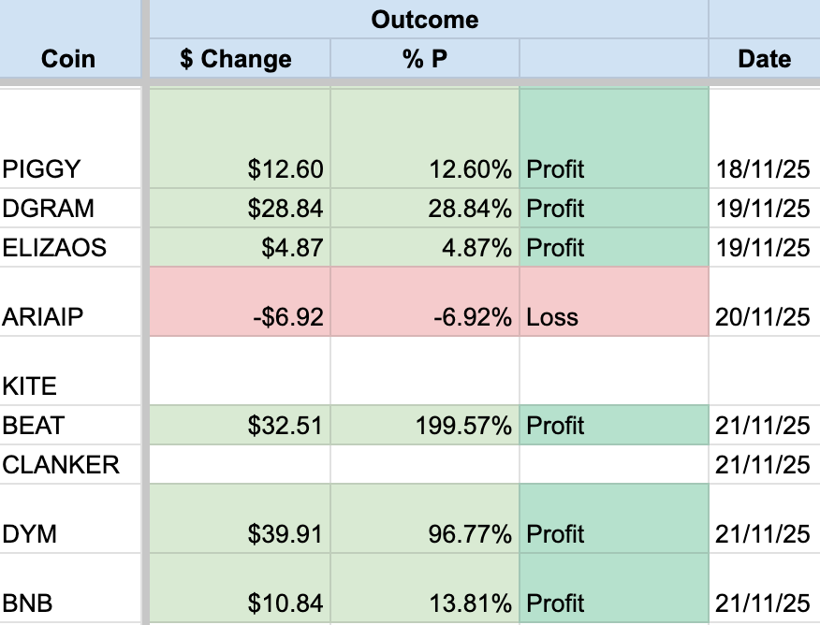Select the CLANKER coin cell

point(70,464)
